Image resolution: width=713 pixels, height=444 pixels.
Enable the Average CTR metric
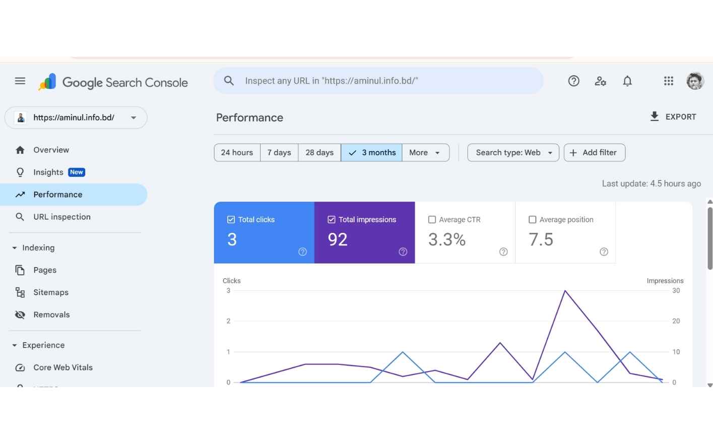point(432,219)
